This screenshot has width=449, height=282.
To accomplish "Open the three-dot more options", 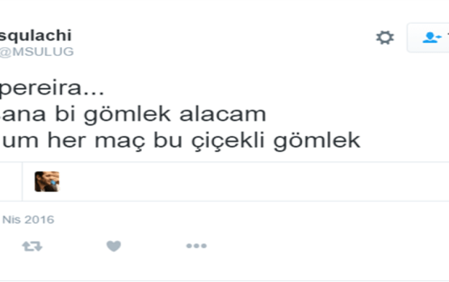I will tap(197, 246).
